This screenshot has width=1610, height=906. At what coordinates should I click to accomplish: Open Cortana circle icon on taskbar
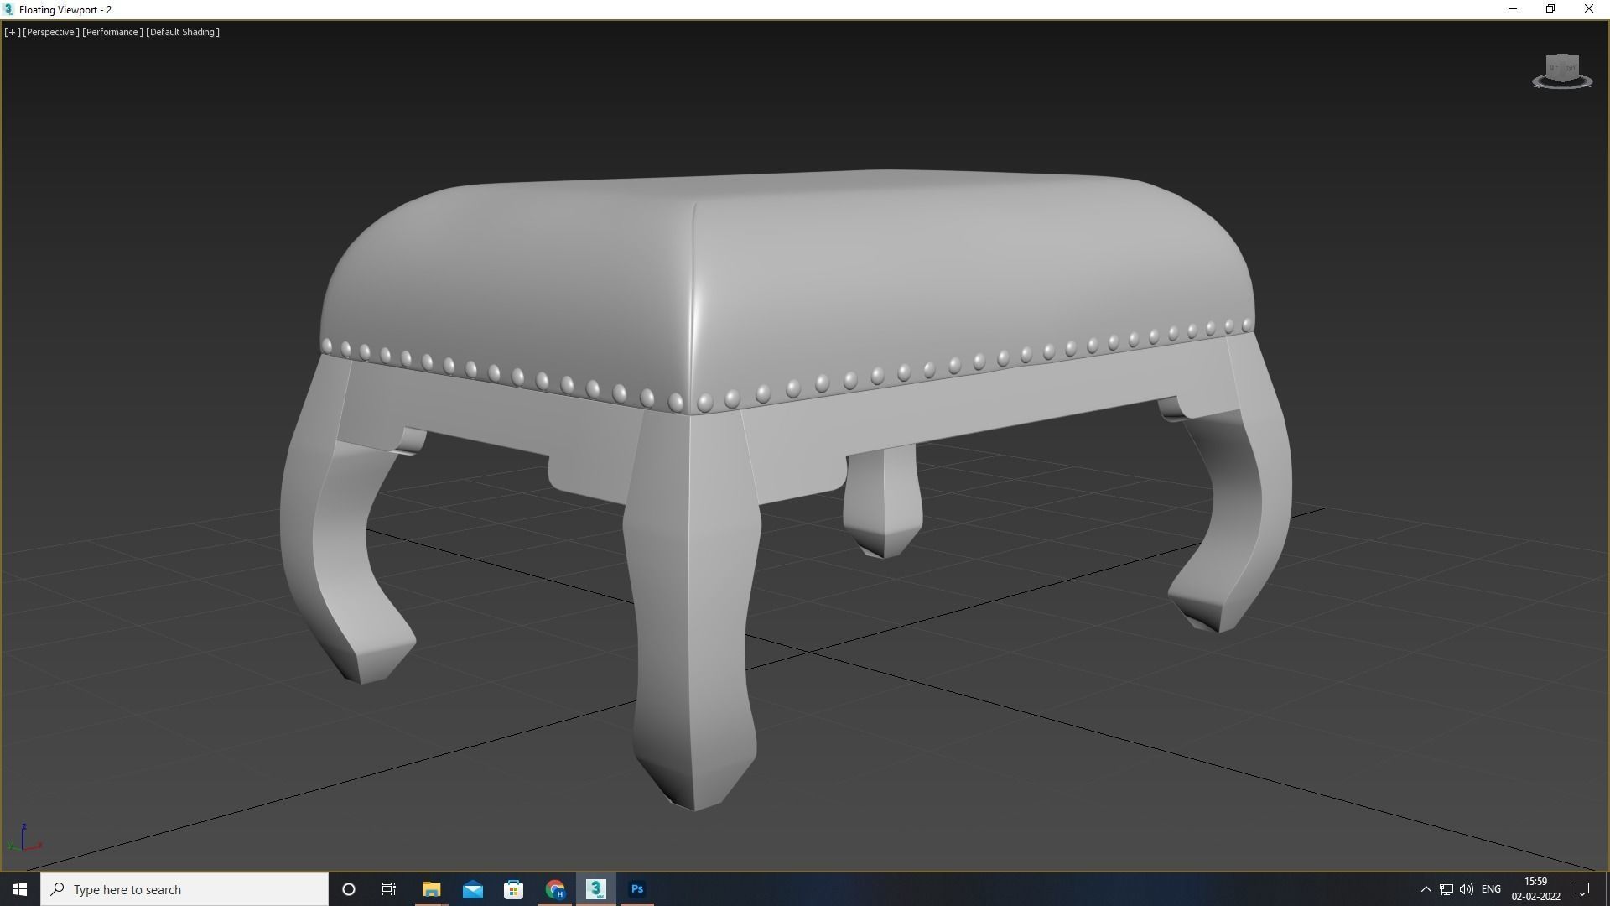click(x=349, y=889)
